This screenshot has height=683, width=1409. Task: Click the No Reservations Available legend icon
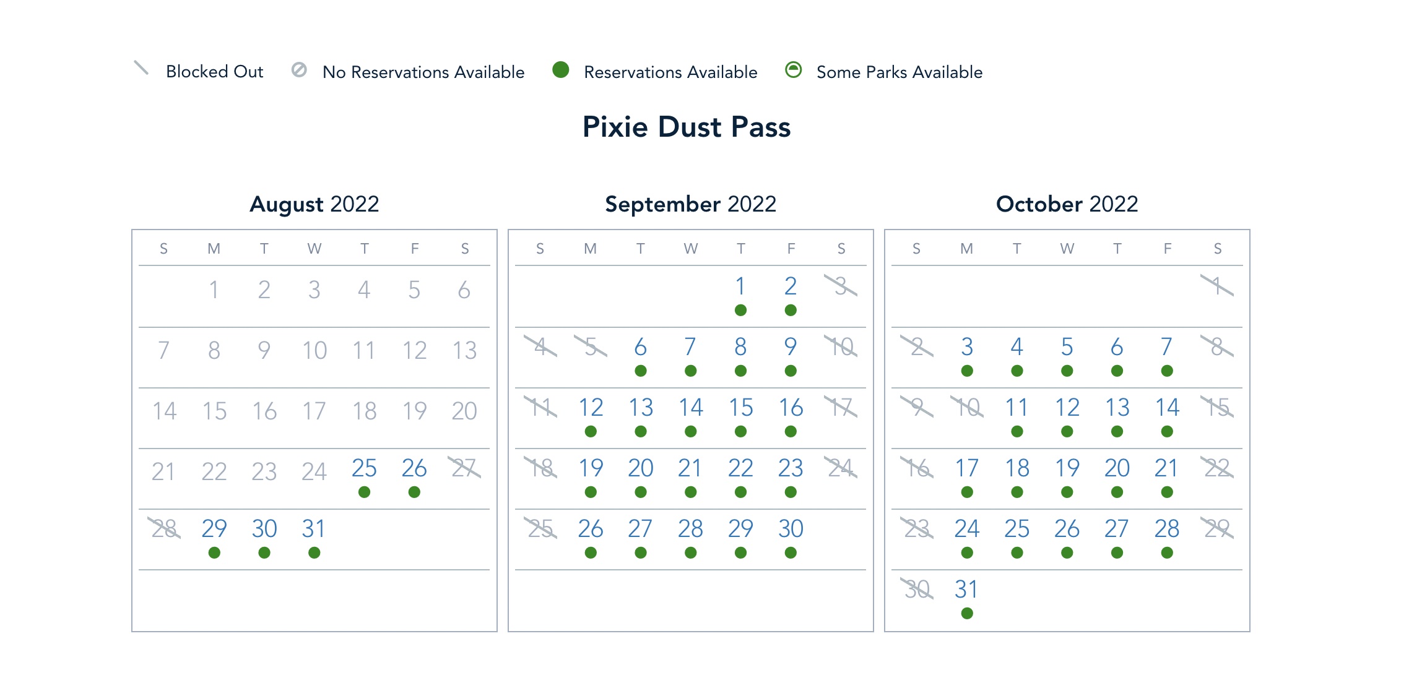299,70
